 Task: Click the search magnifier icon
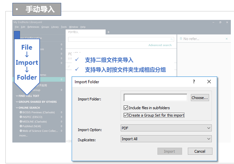pos(172,39)
